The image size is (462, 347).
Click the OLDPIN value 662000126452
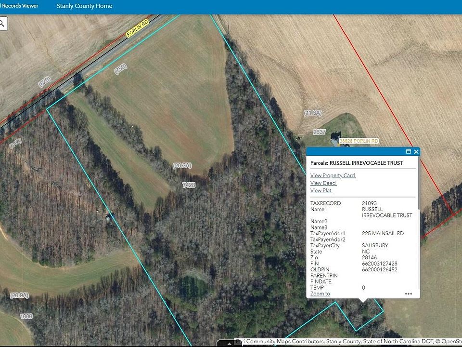tap(380, 269)
